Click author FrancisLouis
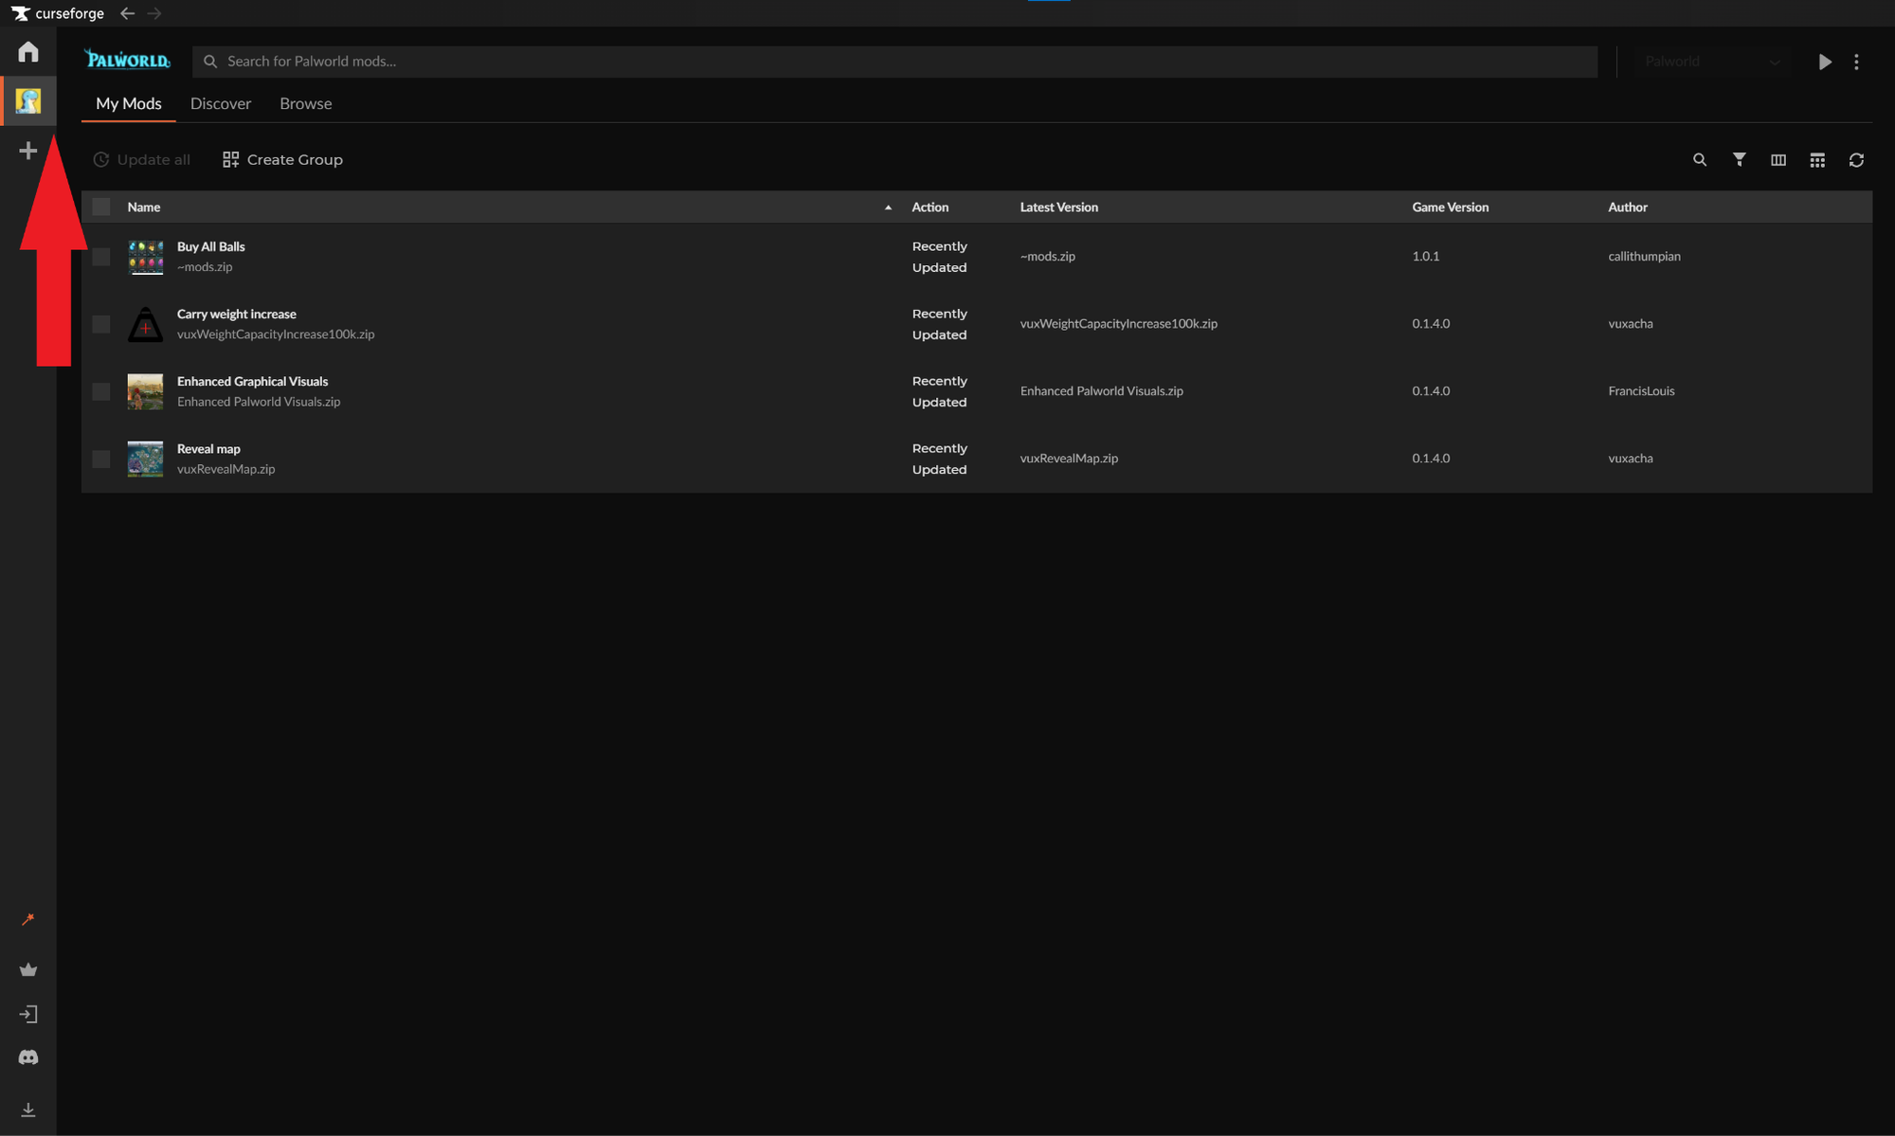Viewport: 1895px width, 1136px height. [1641, 391]
